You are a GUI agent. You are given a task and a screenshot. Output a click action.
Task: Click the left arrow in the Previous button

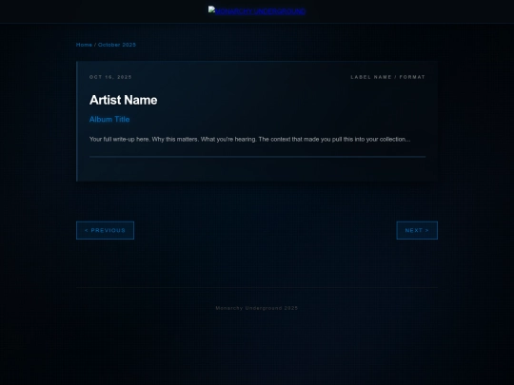[x=87, y=230]
